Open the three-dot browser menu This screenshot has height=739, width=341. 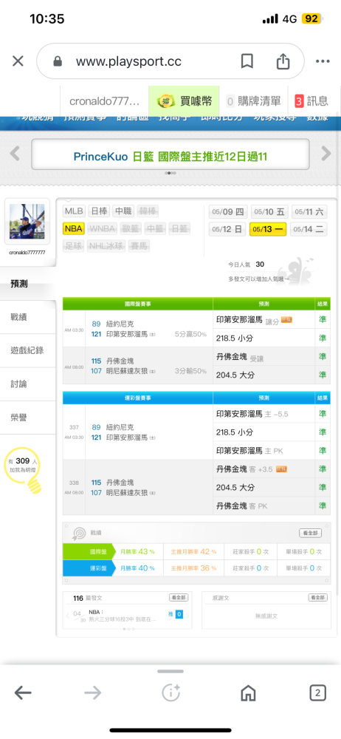click(x=323, y=61)
